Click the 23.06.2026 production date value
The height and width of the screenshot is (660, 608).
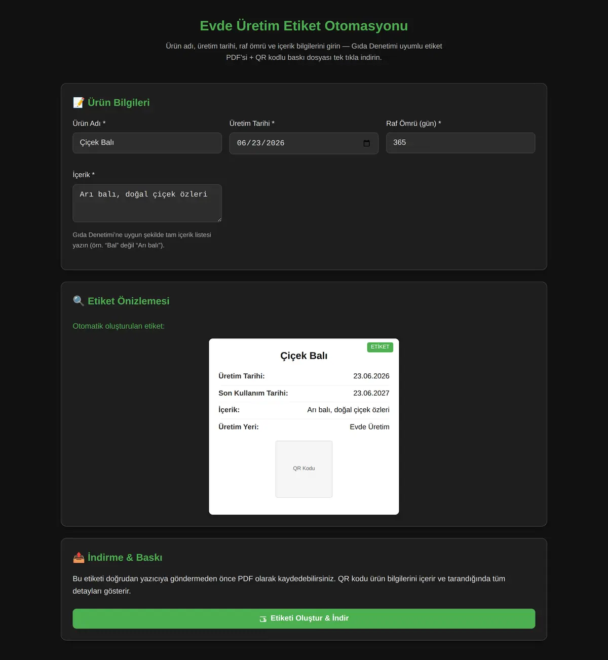point(371,376)
